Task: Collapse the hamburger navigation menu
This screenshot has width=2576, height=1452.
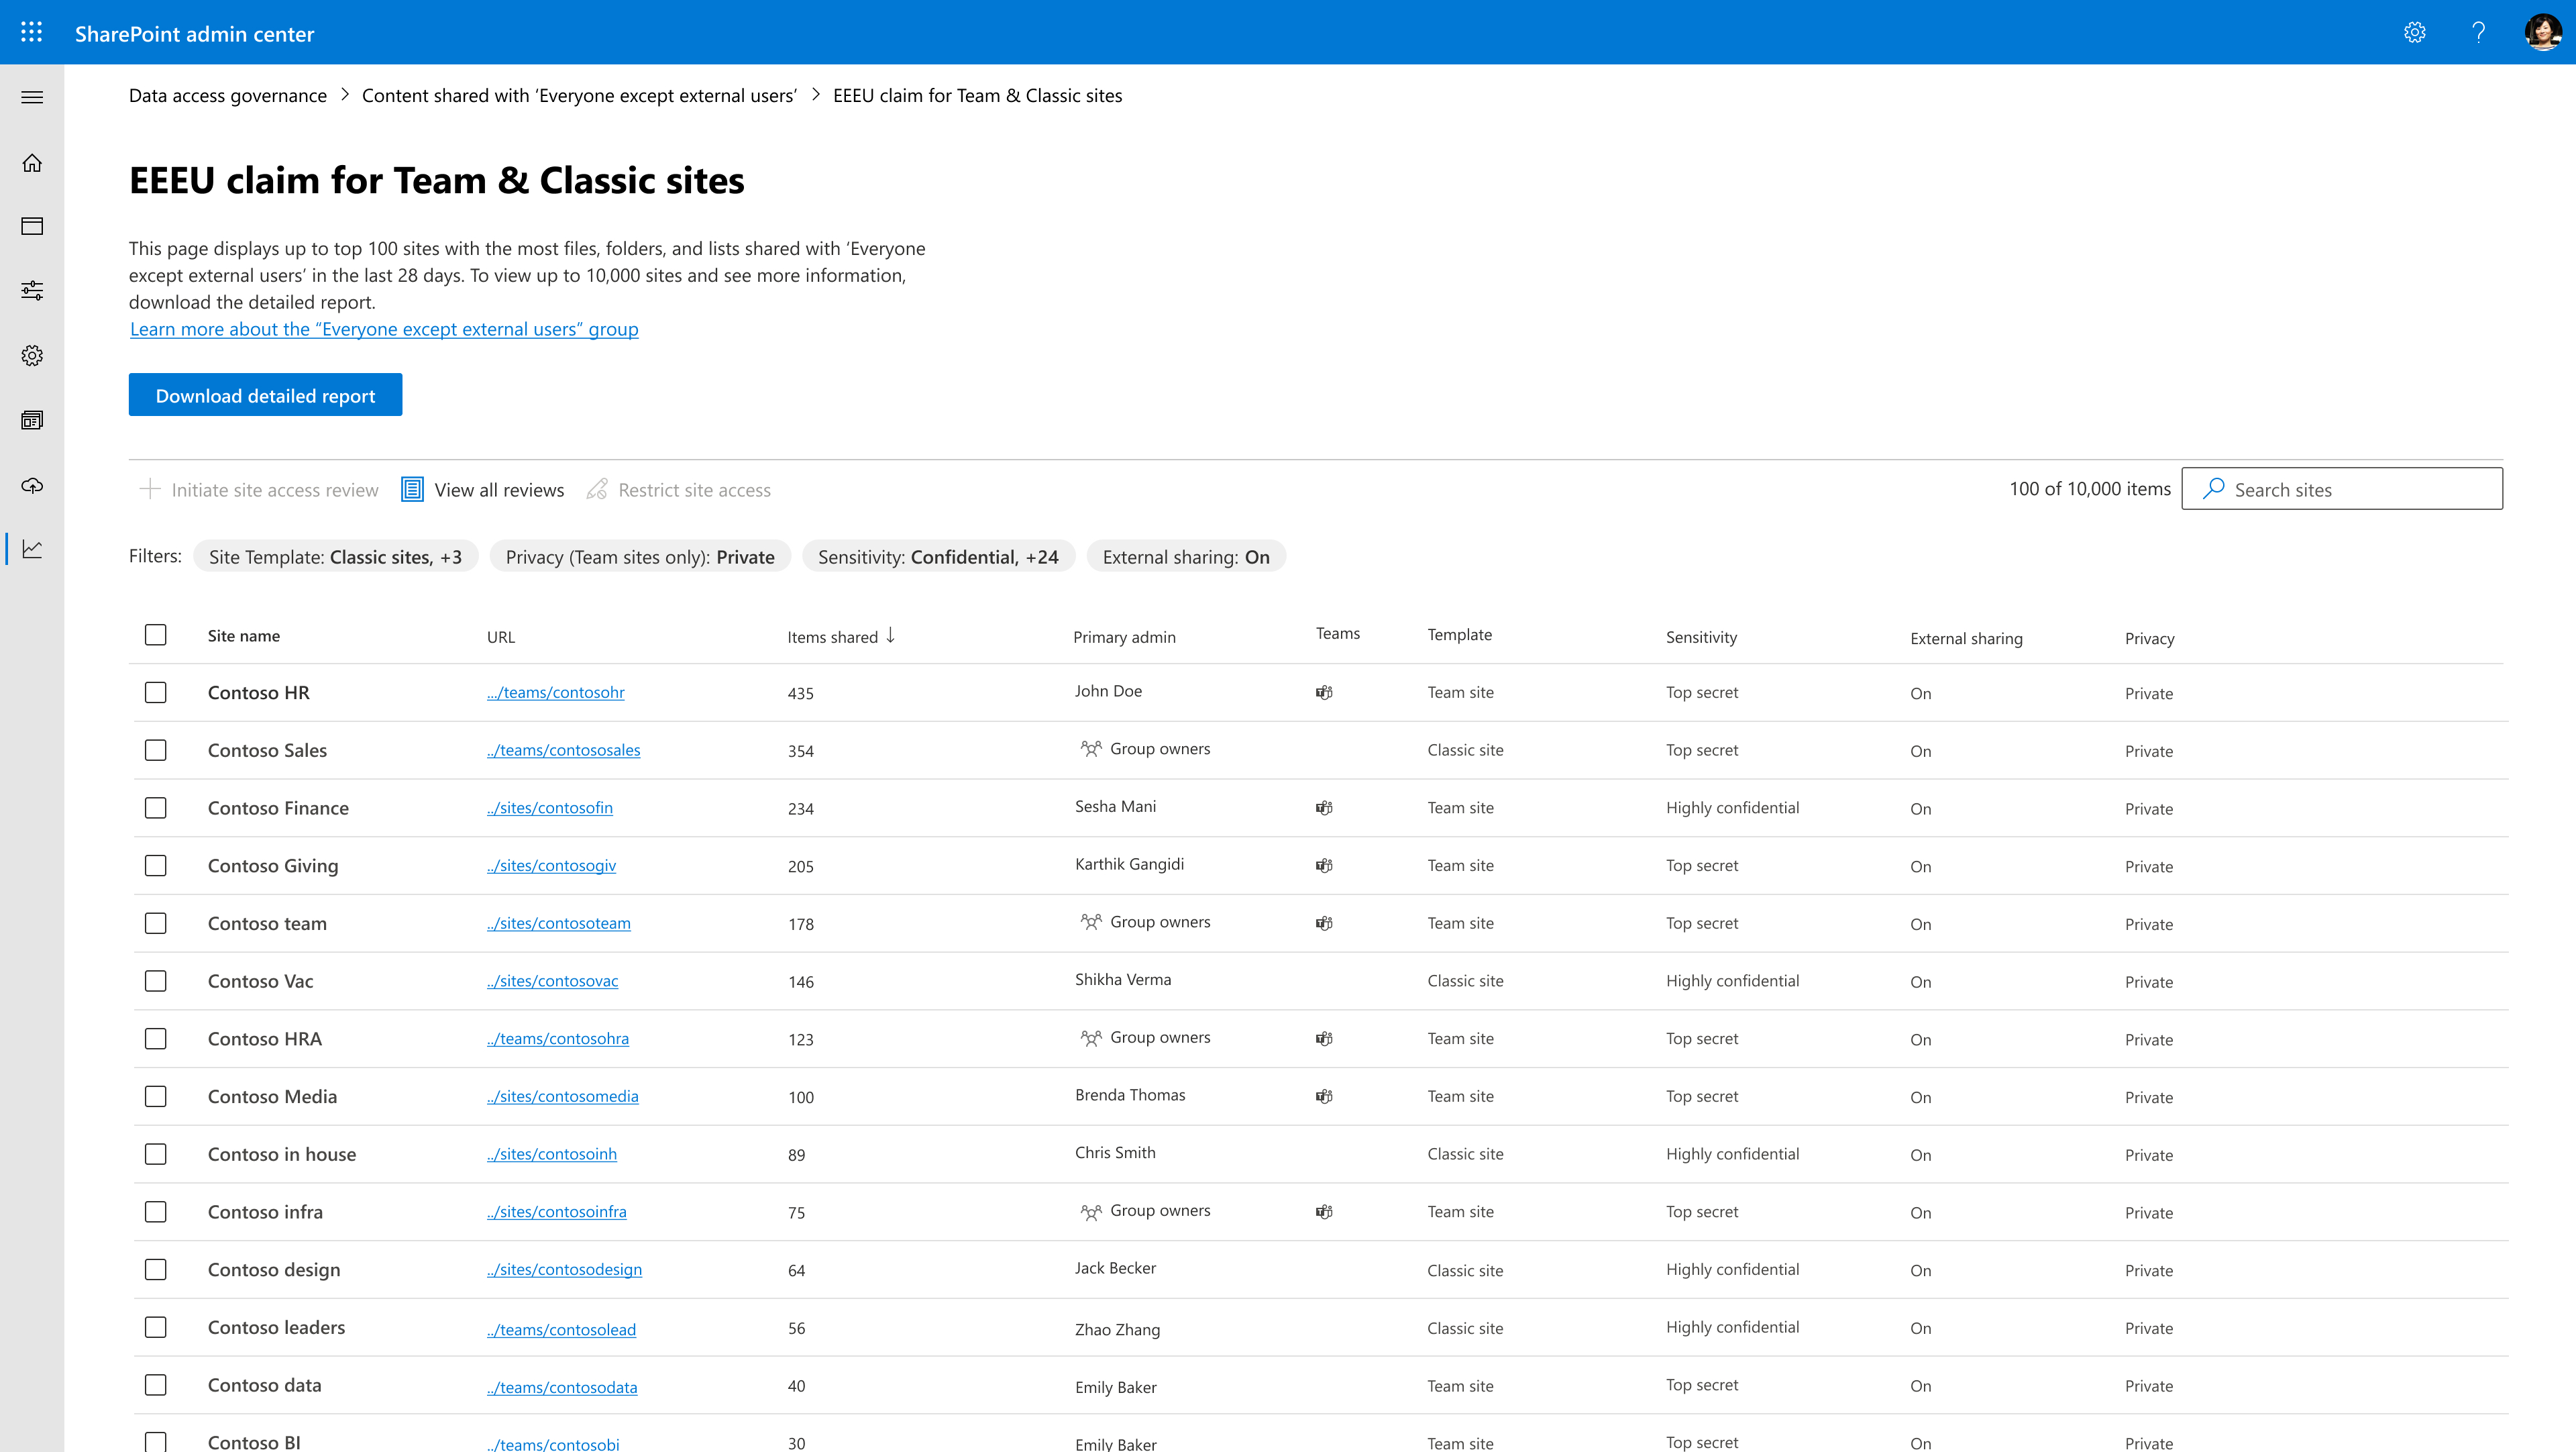Action: click(x=32, y=97)
